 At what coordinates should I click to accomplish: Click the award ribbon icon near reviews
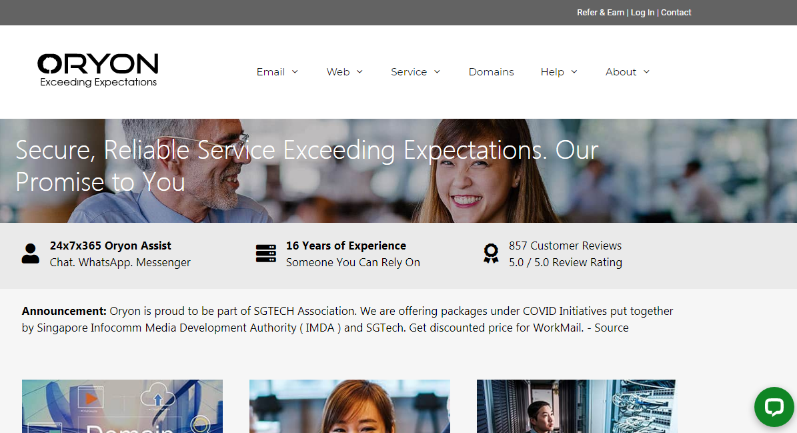[491, 254]
